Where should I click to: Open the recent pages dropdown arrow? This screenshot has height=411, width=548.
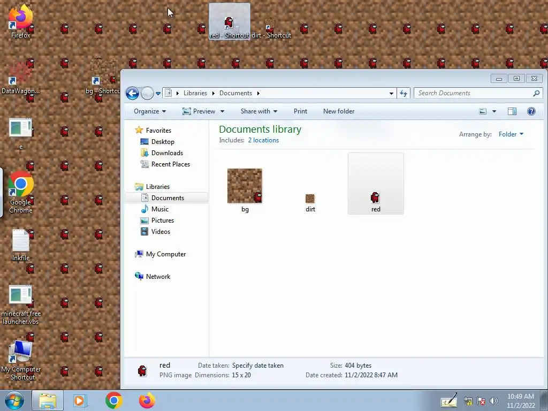(158, 94)
